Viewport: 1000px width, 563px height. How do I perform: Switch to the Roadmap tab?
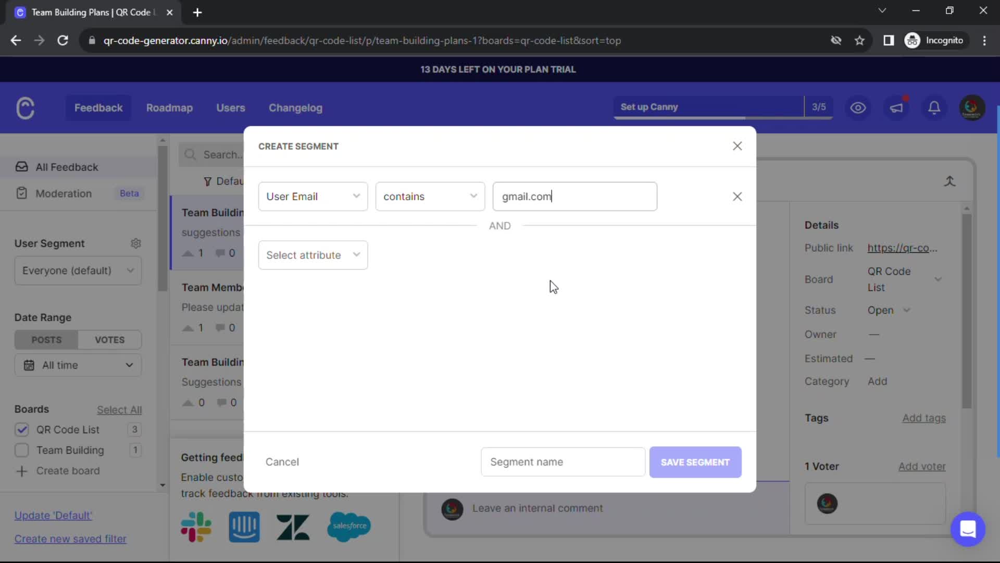(x=169, y=108)
